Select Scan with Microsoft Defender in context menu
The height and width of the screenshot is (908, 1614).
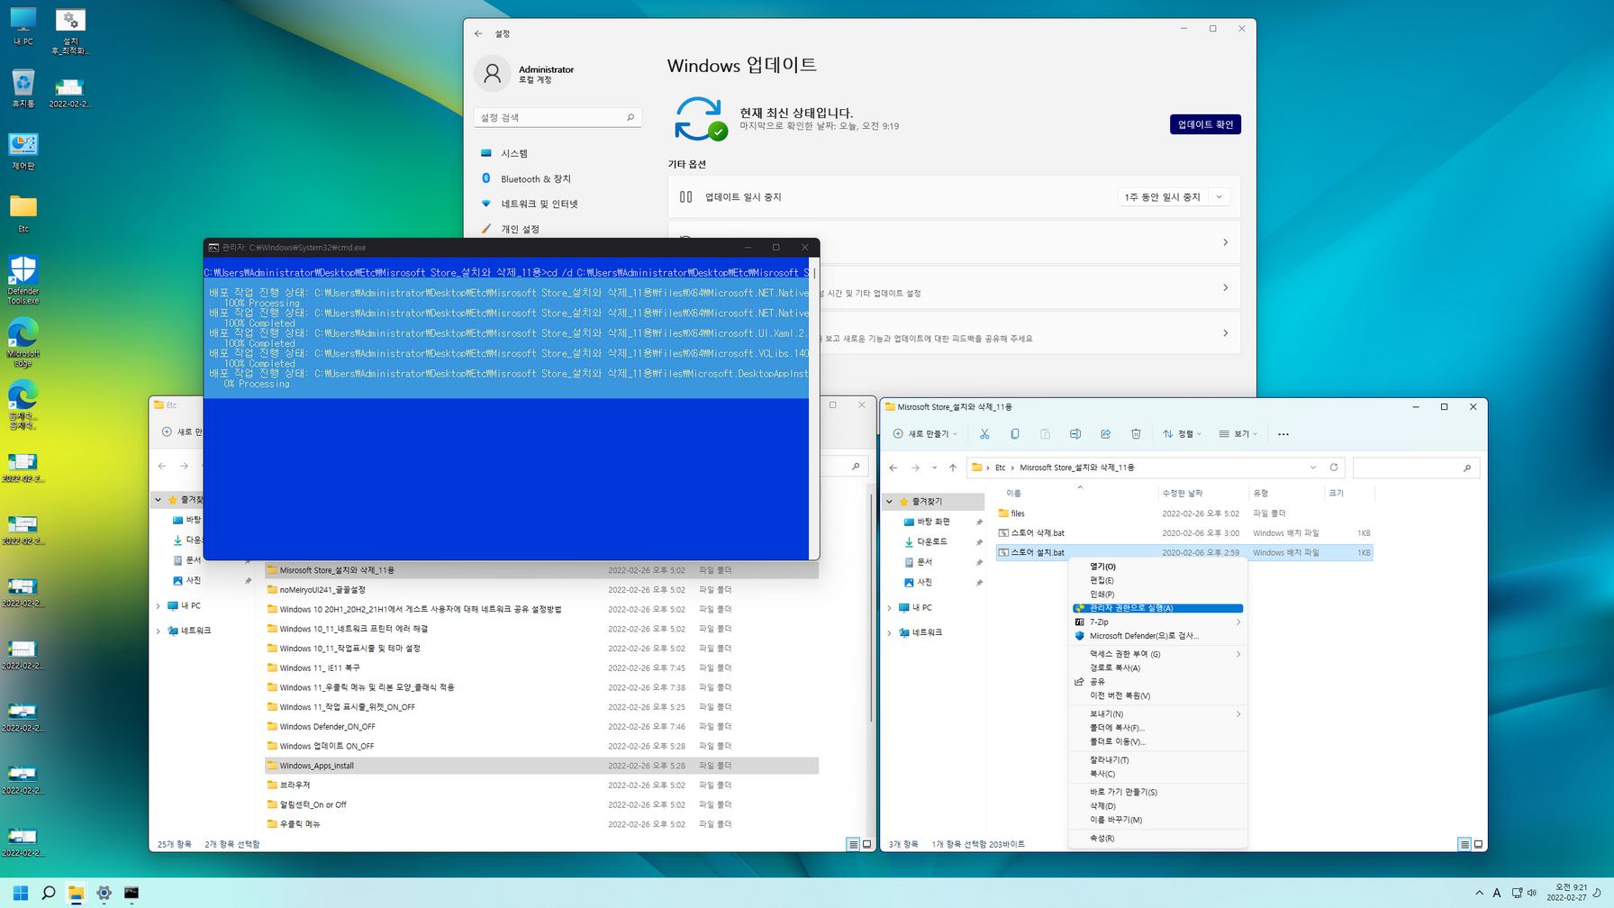coord(1157,636)
